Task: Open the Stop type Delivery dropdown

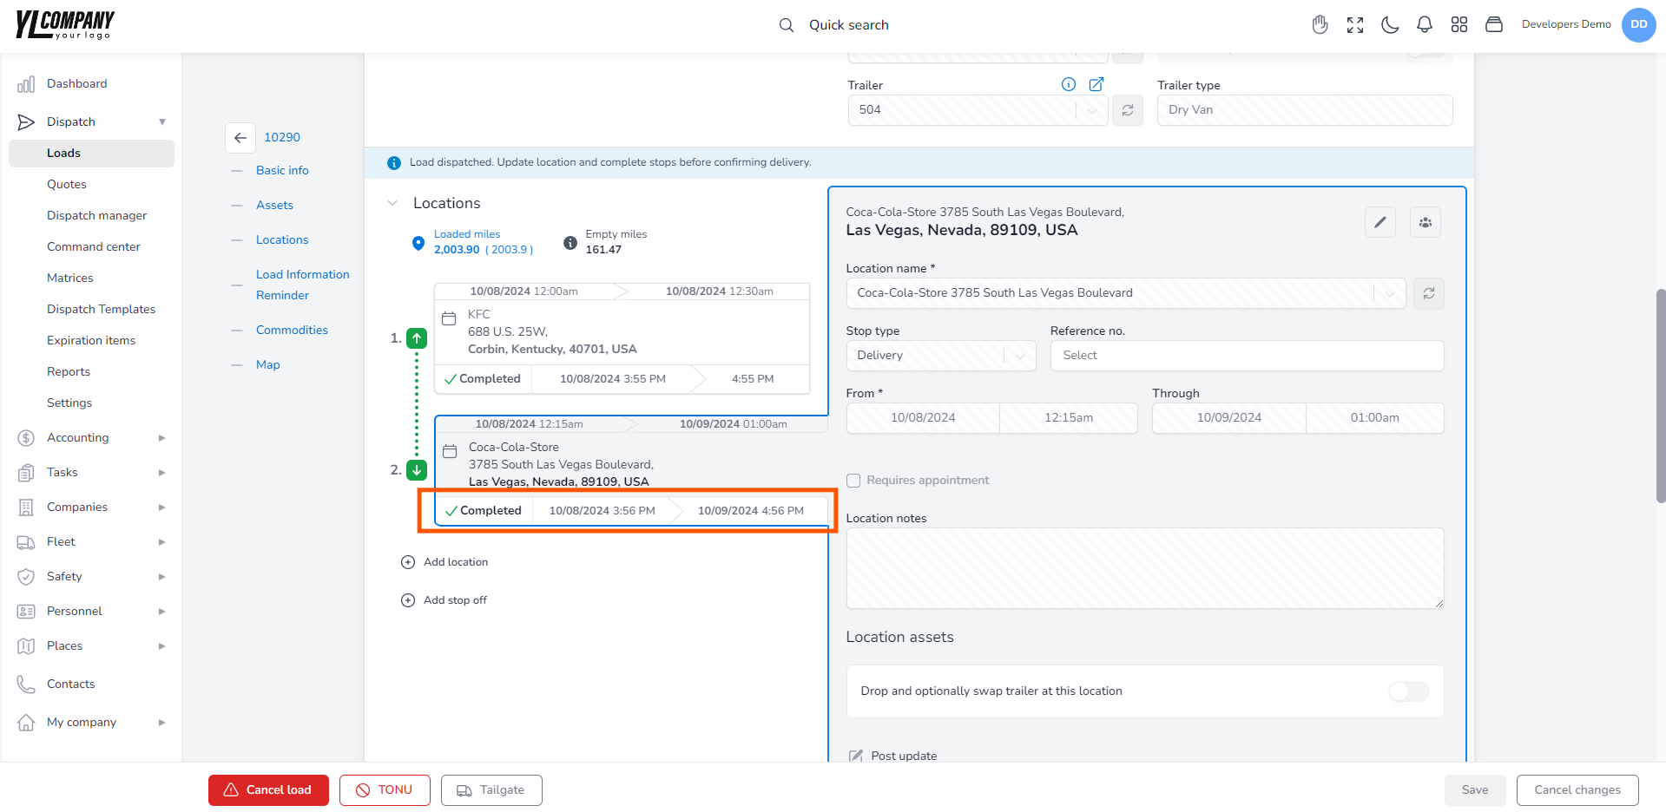Action: coord(1020,356)
